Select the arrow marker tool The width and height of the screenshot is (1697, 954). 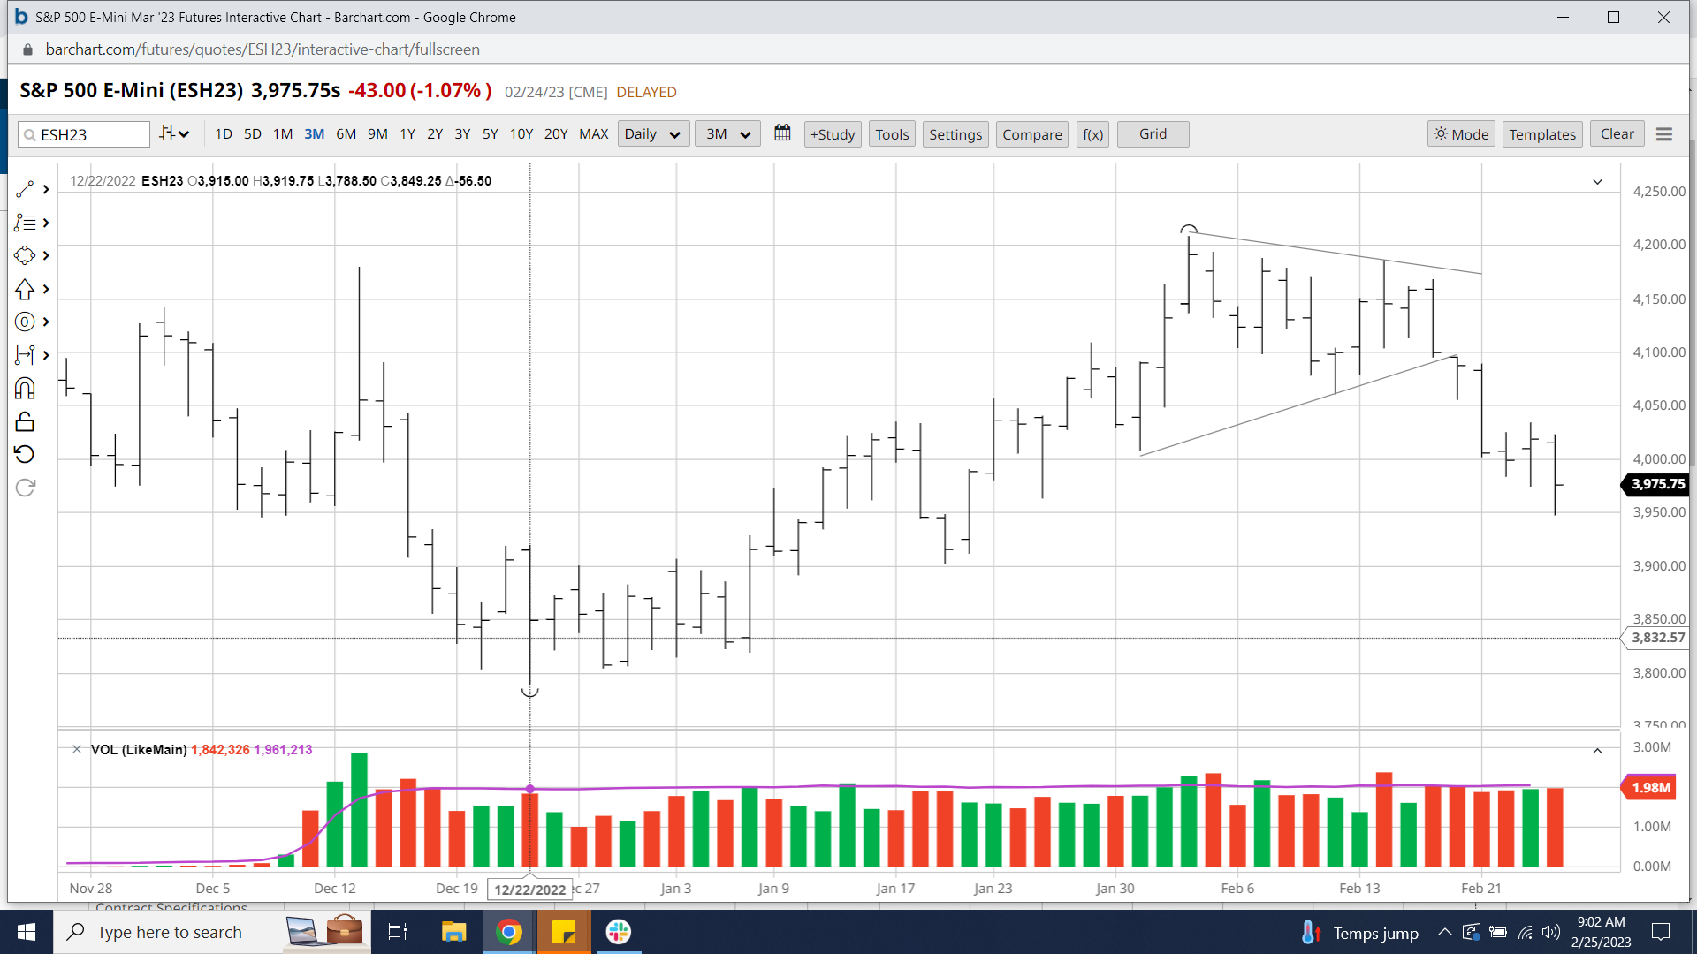tap(25, 289)
